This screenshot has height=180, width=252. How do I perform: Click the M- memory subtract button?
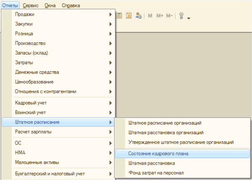(x=170, y=16)
